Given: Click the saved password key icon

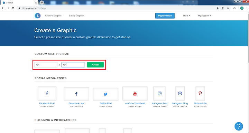Looking at the screenshot, I should 218,8.
